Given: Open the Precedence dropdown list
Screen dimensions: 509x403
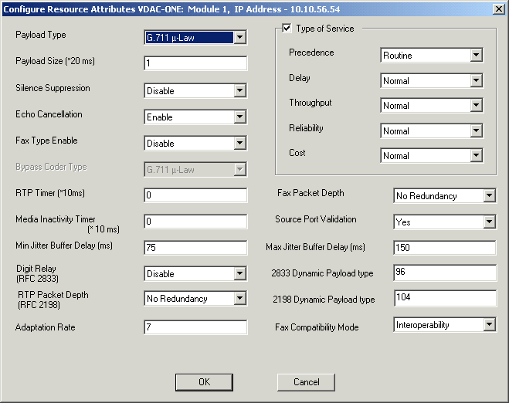Looking at the screenshot, I should coord(476,56).
